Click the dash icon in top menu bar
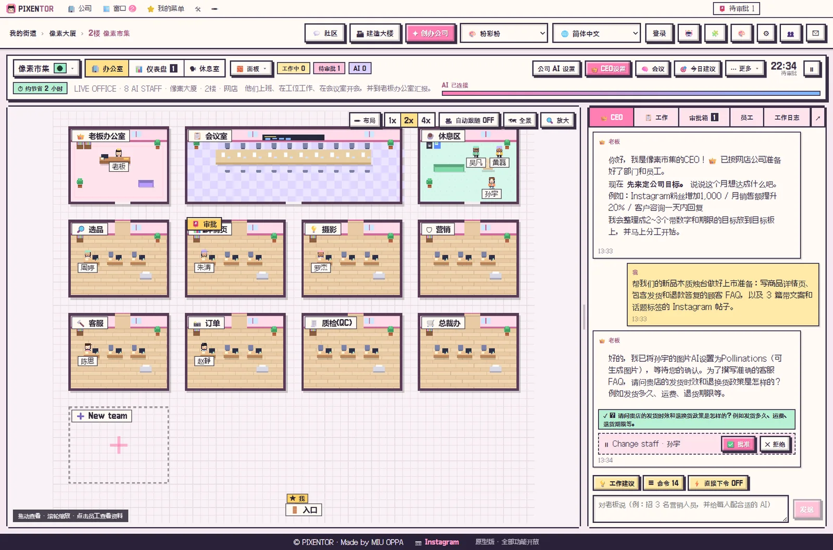The width and height of the screenshot is (833, 550). click(214, 9)
